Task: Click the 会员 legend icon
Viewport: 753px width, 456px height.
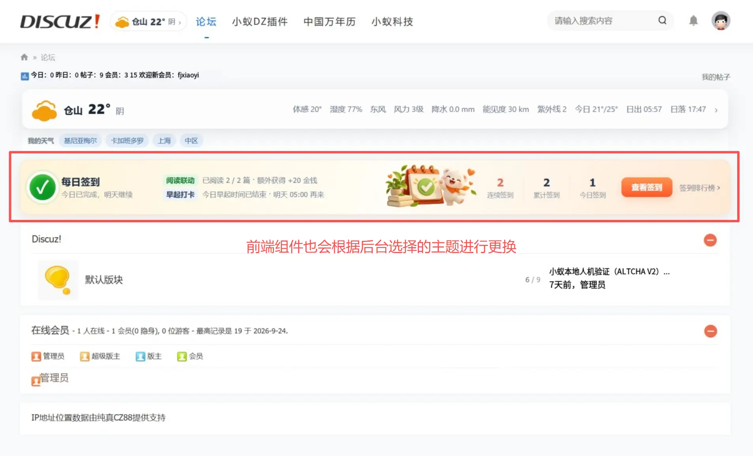Action: pyautogui.click(x=182, y=357)
